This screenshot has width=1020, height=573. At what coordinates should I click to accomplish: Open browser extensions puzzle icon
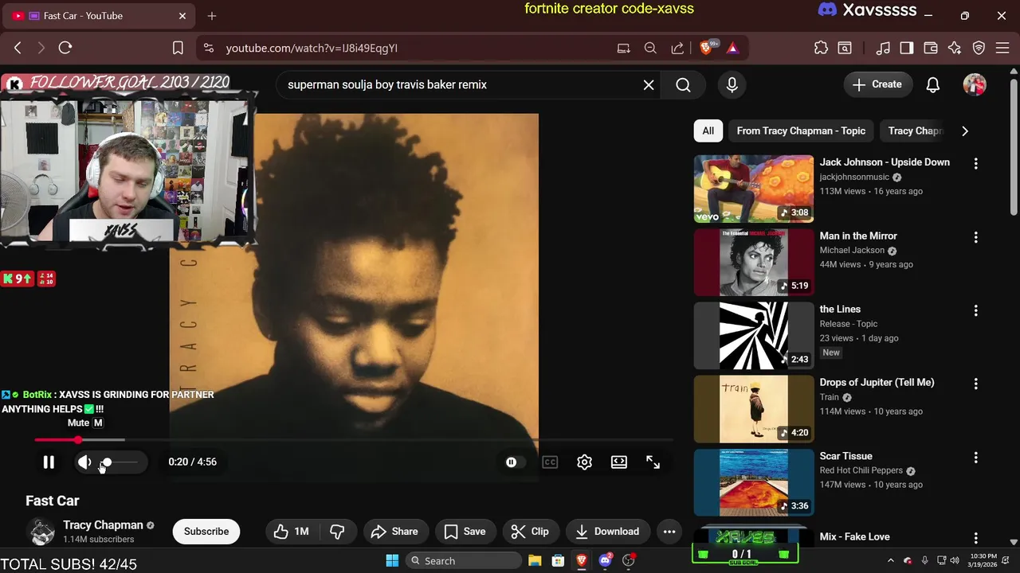(x=821, y=49)
